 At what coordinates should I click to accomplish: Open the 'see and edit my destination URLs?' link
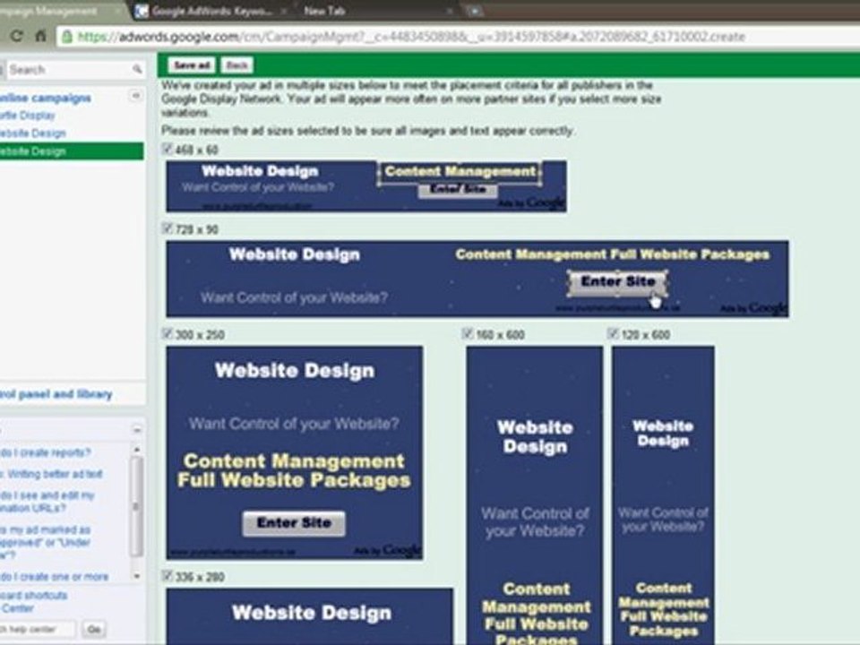[x=47, y=502]
